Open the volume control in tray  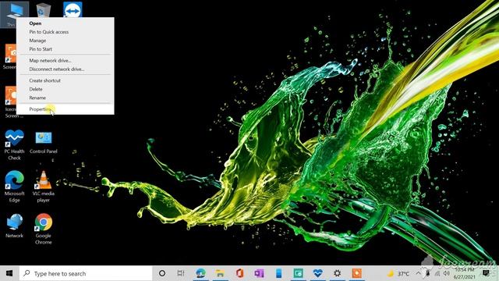coord(447,274)
